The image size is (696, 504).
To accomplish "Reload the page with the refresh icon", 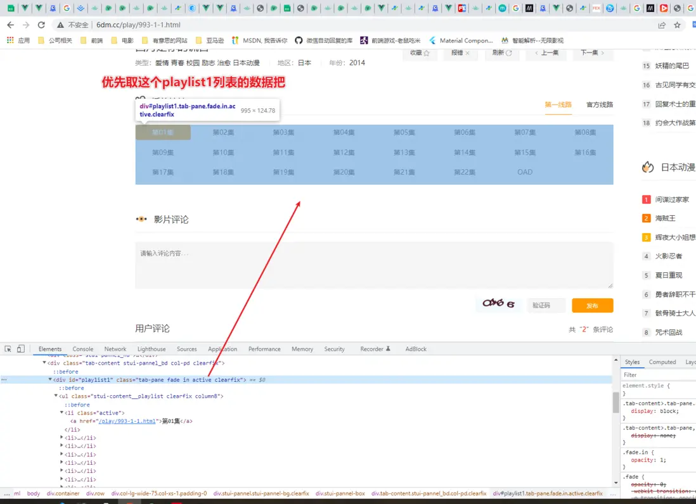I will pos(41,25).
